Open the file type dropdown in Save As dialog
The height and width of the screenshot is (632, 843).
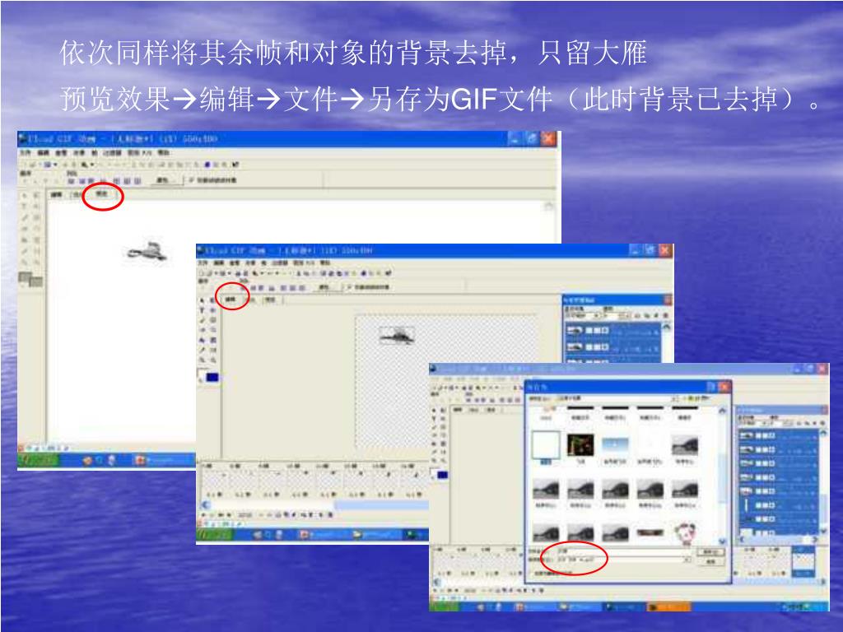(687, 560)
